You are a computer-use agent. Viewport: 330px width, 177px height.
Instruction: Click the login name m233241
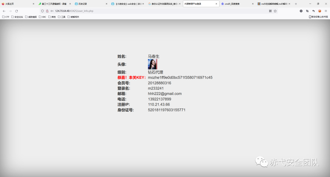[156, 88]
